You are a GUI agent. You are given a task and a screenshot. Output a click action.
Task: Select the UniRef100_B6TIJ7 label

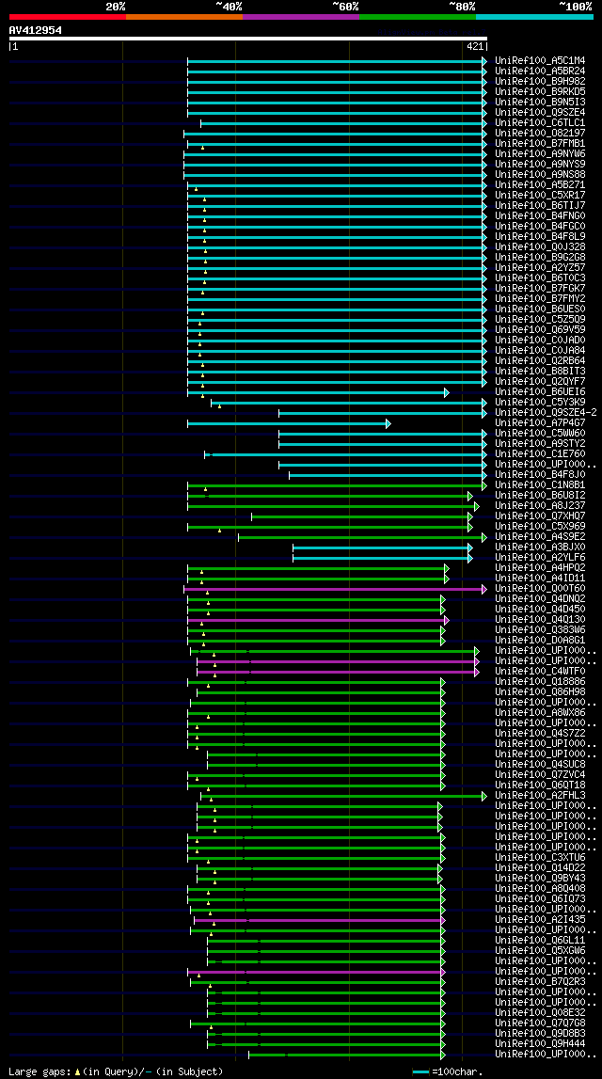coord(540,205)
